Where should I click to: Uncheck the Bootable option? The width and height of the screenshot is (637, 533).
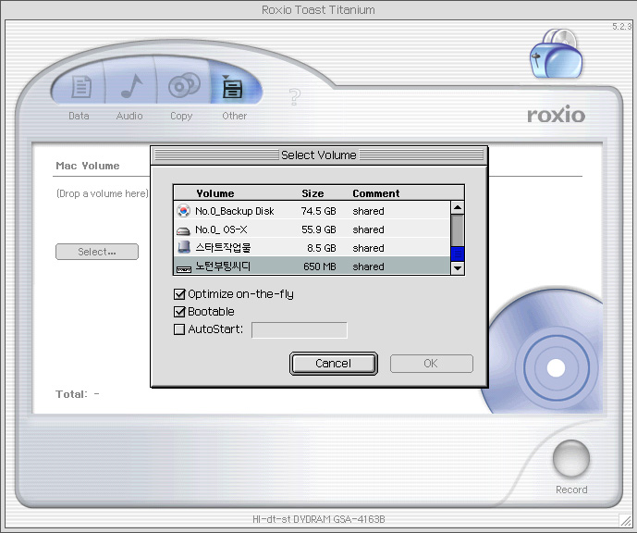(x=179, y=312)
